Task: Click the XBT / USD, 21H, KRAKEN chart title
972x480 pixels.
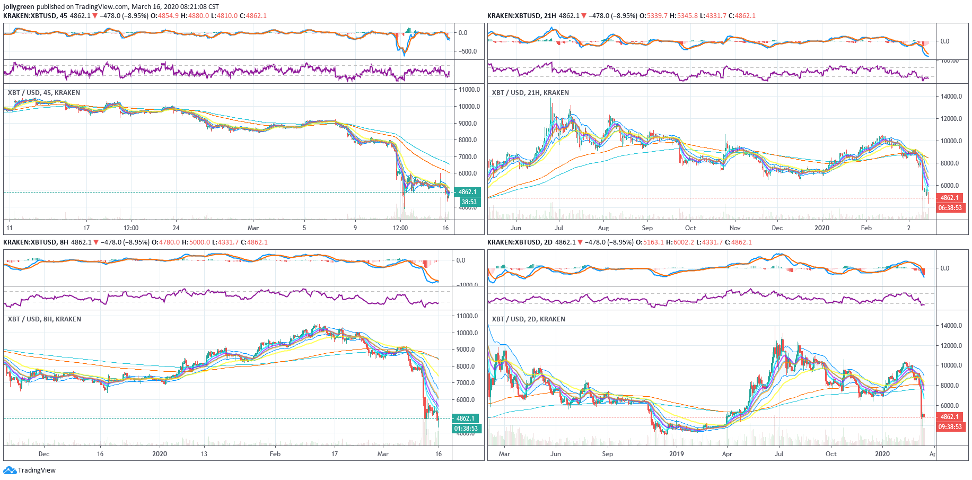Action: 530,93
